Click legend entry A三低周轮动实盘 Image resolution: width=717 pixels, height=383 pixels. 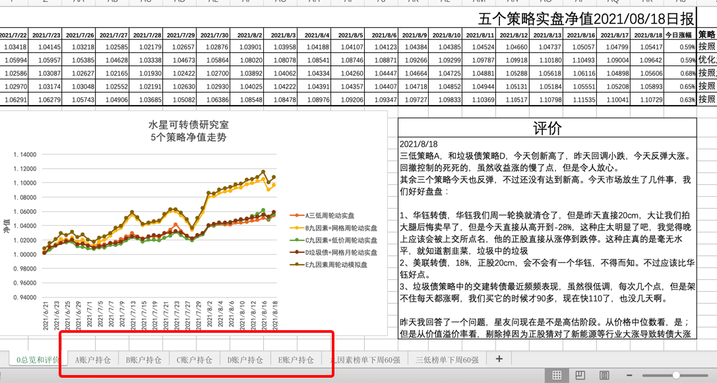click(329, 215)
